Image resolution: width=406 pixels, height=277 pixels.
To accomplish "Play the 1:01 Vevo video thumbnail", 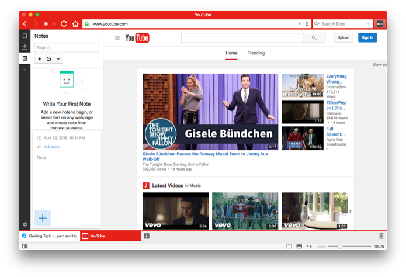I will point(315,211).
